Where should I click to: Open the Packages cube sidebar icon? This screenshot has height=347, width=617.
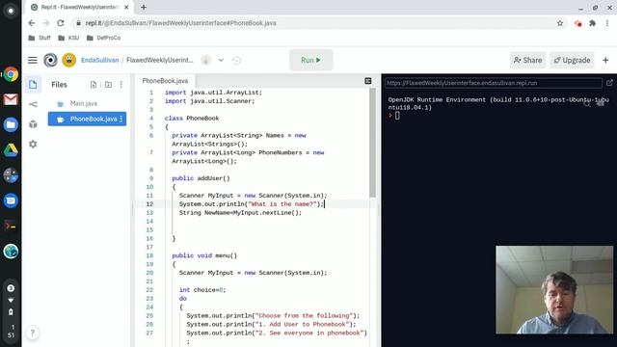coord(33,124)
